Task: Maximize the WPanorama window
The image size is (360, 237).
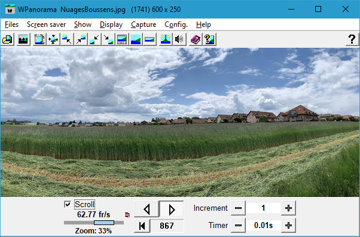Action: pyautogui.click(x=318, y=9)
